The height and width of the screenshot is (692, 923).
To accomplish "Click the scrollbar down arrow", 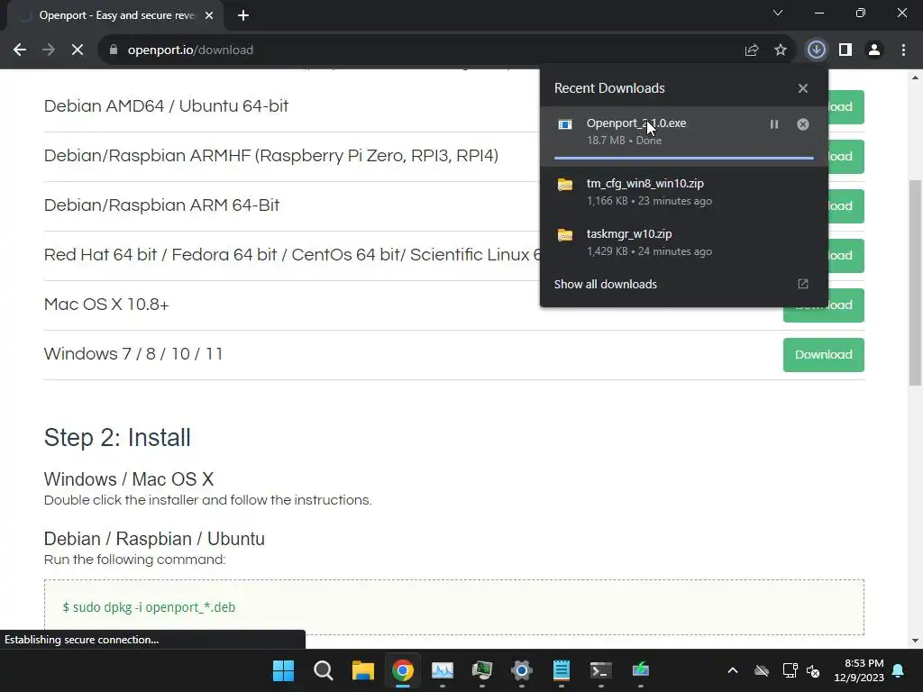I will click(x=915, y=641).
